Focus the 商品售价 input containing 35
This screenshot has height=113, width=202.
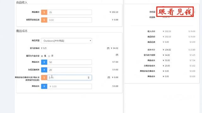pyautogui.click(x=69, y=12)
